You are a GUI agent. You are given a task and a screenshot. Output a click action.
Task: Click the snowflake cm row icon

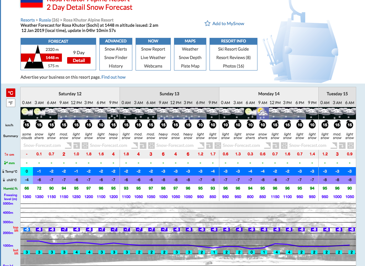(6, 154)
